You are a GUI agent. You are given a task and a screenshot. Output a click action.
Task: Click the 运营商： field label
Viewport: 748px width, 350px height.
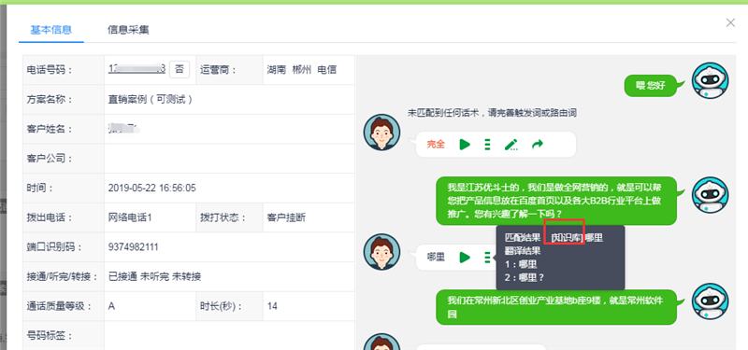point(218,69)
